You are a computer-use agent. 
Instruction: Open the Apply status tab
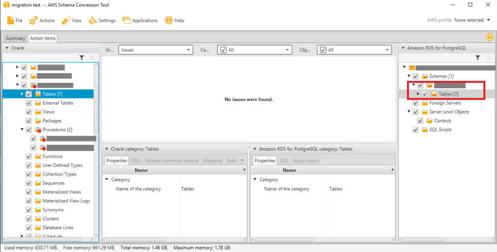tap(306, 160)
